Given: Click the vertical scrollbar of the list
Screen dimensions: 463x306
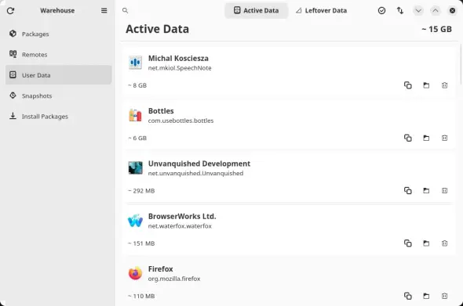Looking at the screenshot, I should pos(461,64).
